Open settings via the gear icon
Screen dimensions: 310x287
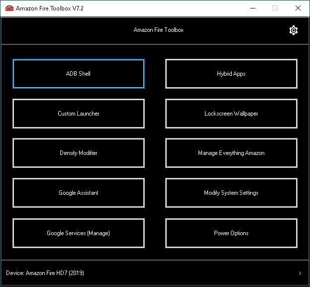click(x=294, y=30)
